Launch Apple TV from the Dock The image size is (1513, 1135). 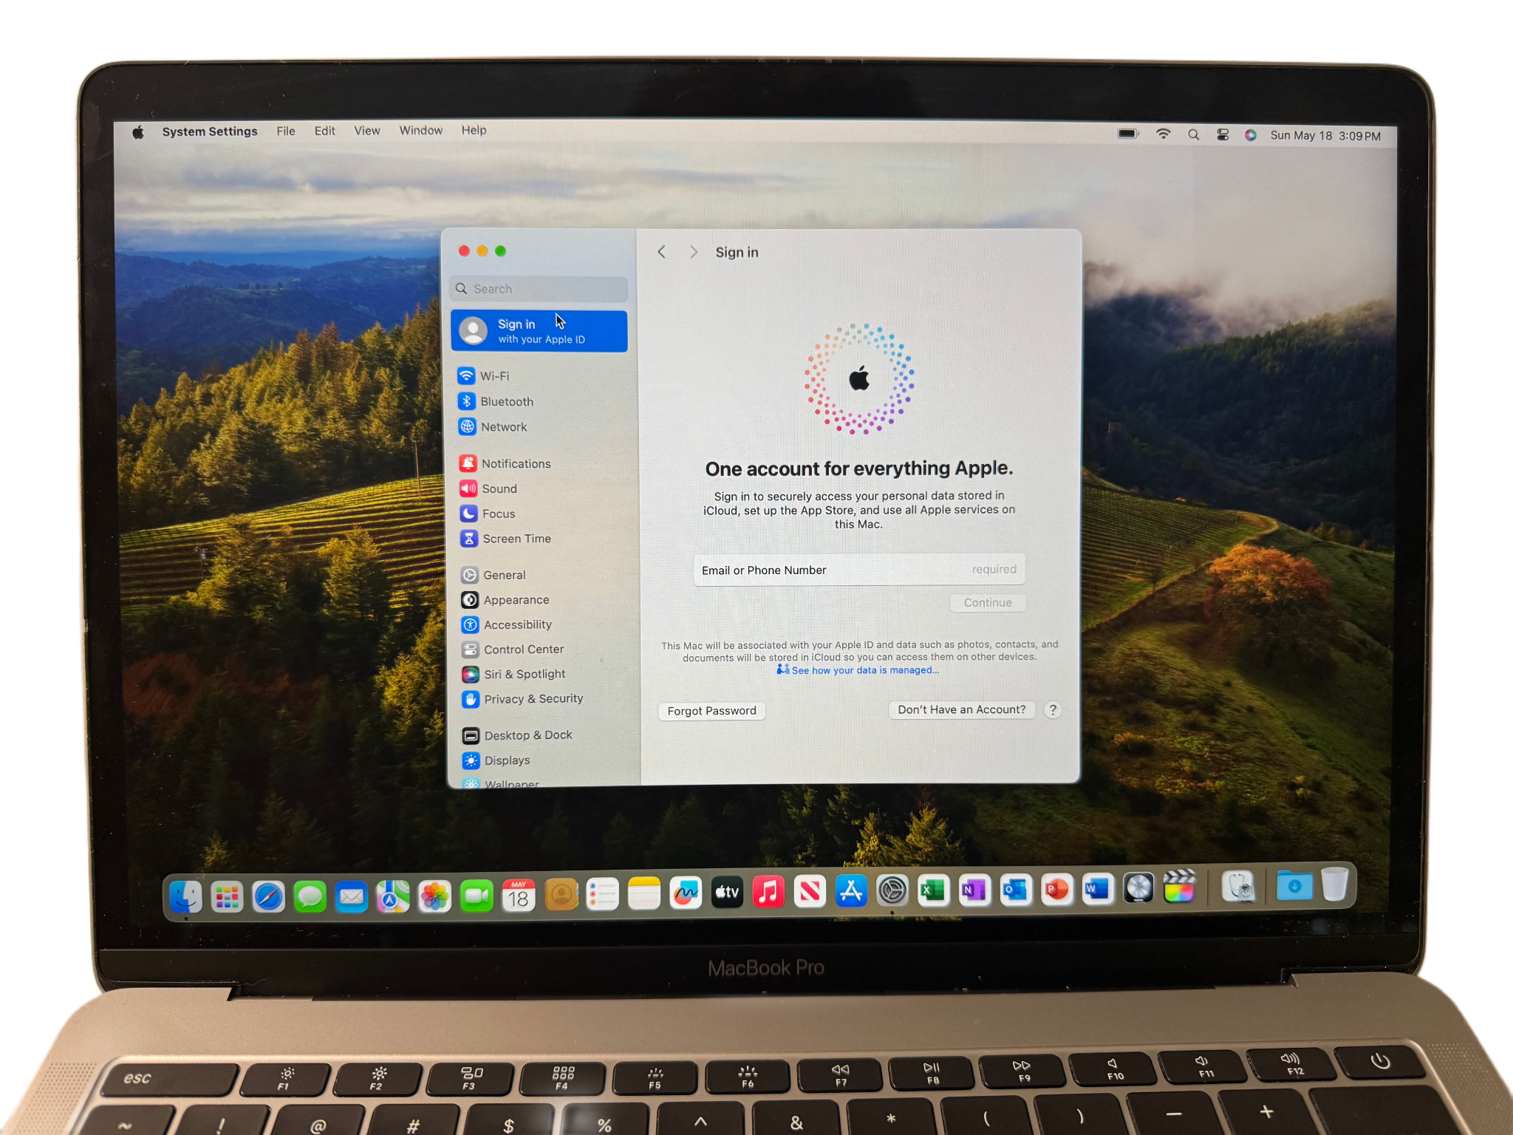pos(727,893)
